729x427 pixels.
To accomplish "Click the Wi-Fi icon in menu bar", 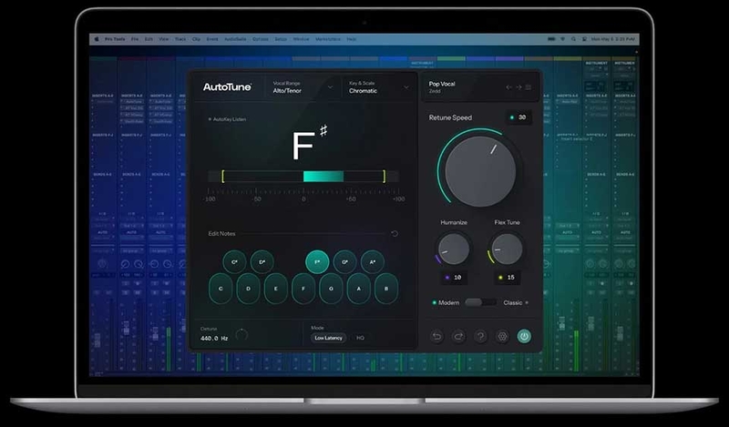I will click(x=562, y=39).
